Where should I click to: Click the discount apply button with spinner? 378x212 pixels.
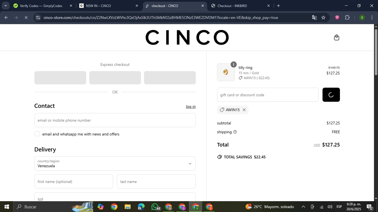coord(331,95)
